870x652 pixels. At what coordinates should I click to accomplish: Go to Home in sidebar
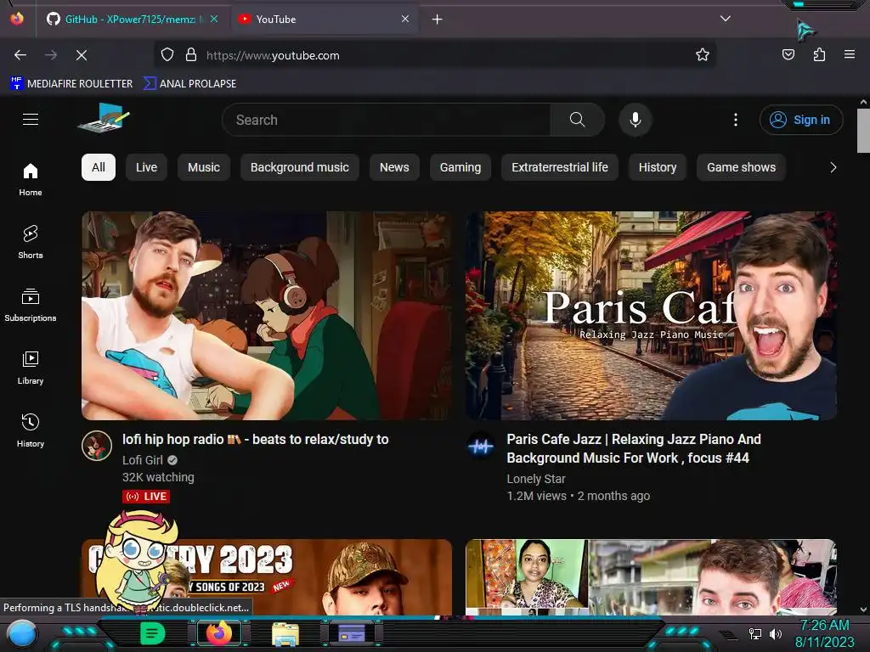click(31, 180)
